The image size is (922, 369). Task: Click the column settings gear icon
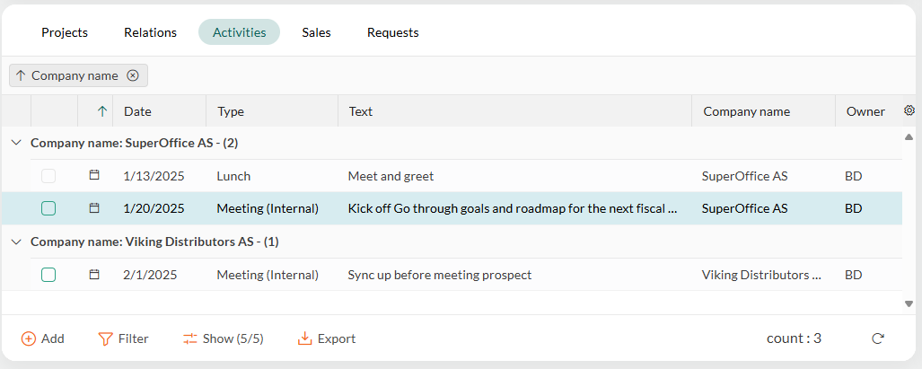pyautogui.click(x=909, y=110)
